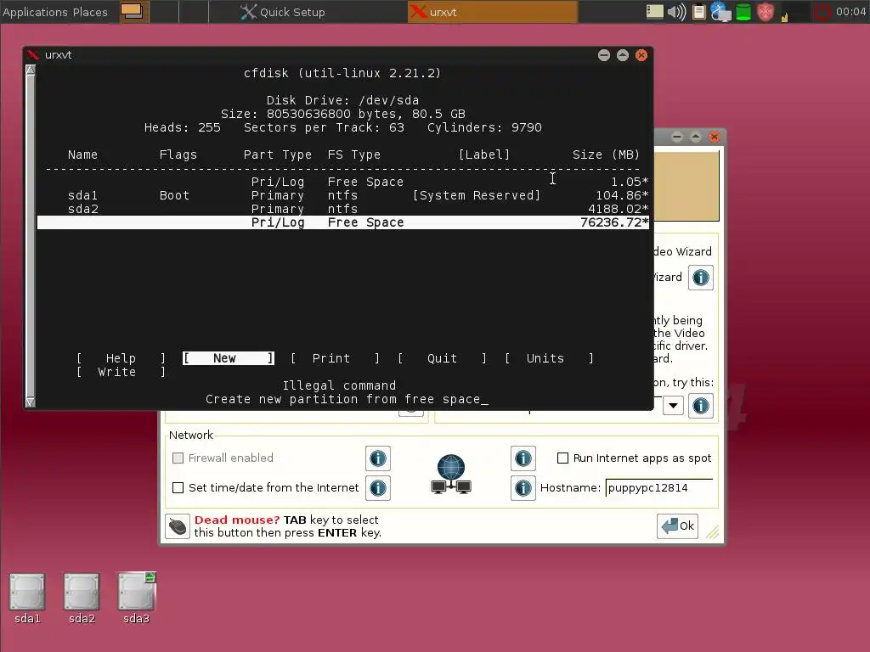Click the info icon beside Hostname
Screen dimensions: 870x652
point(523,488)
